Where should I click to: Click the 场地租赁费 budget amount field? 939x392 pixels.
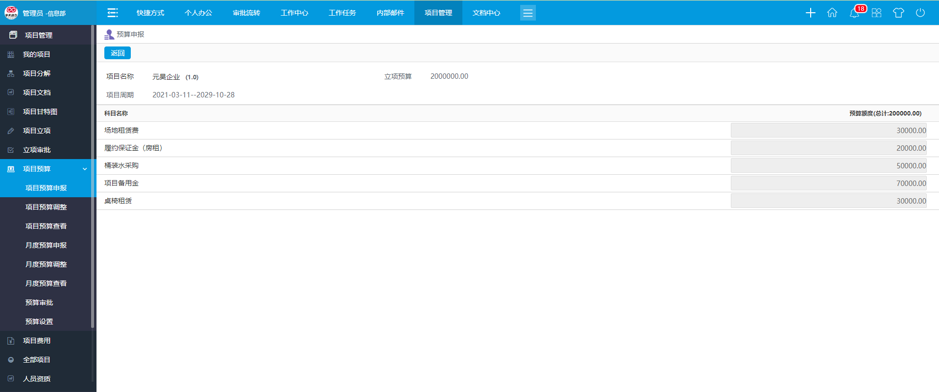[828, 131]
